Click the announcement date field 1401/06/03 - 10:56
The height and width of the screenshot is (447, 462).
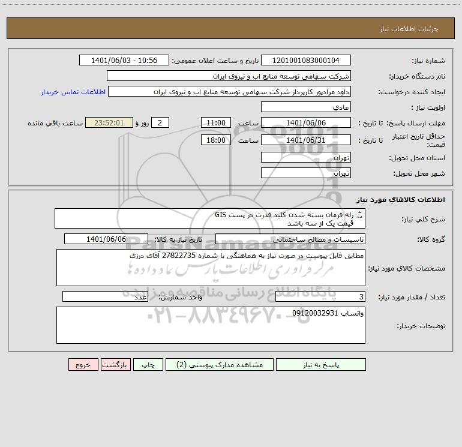[124, 60]
